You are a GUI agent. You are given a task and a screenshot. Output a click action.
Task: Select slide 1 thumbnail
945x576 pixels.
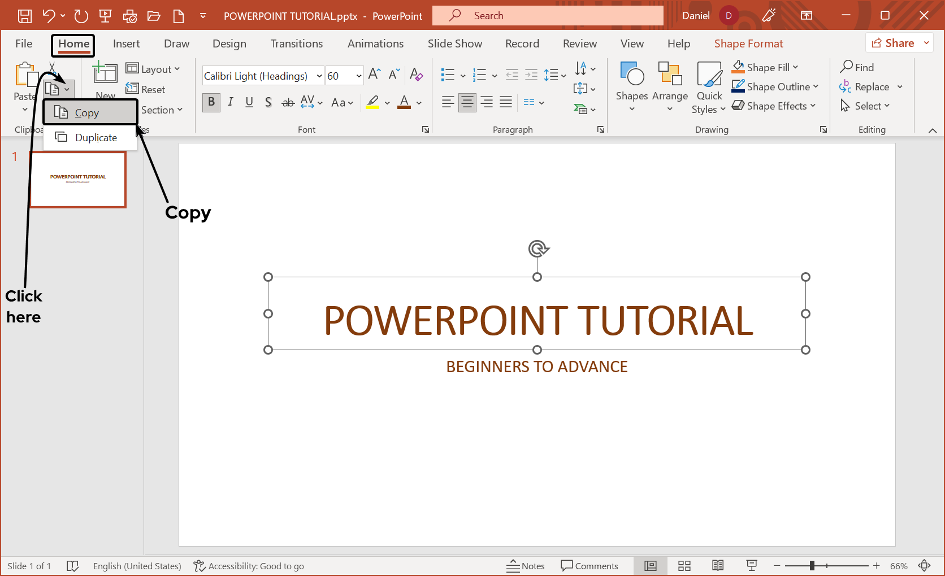coord(78,180)
